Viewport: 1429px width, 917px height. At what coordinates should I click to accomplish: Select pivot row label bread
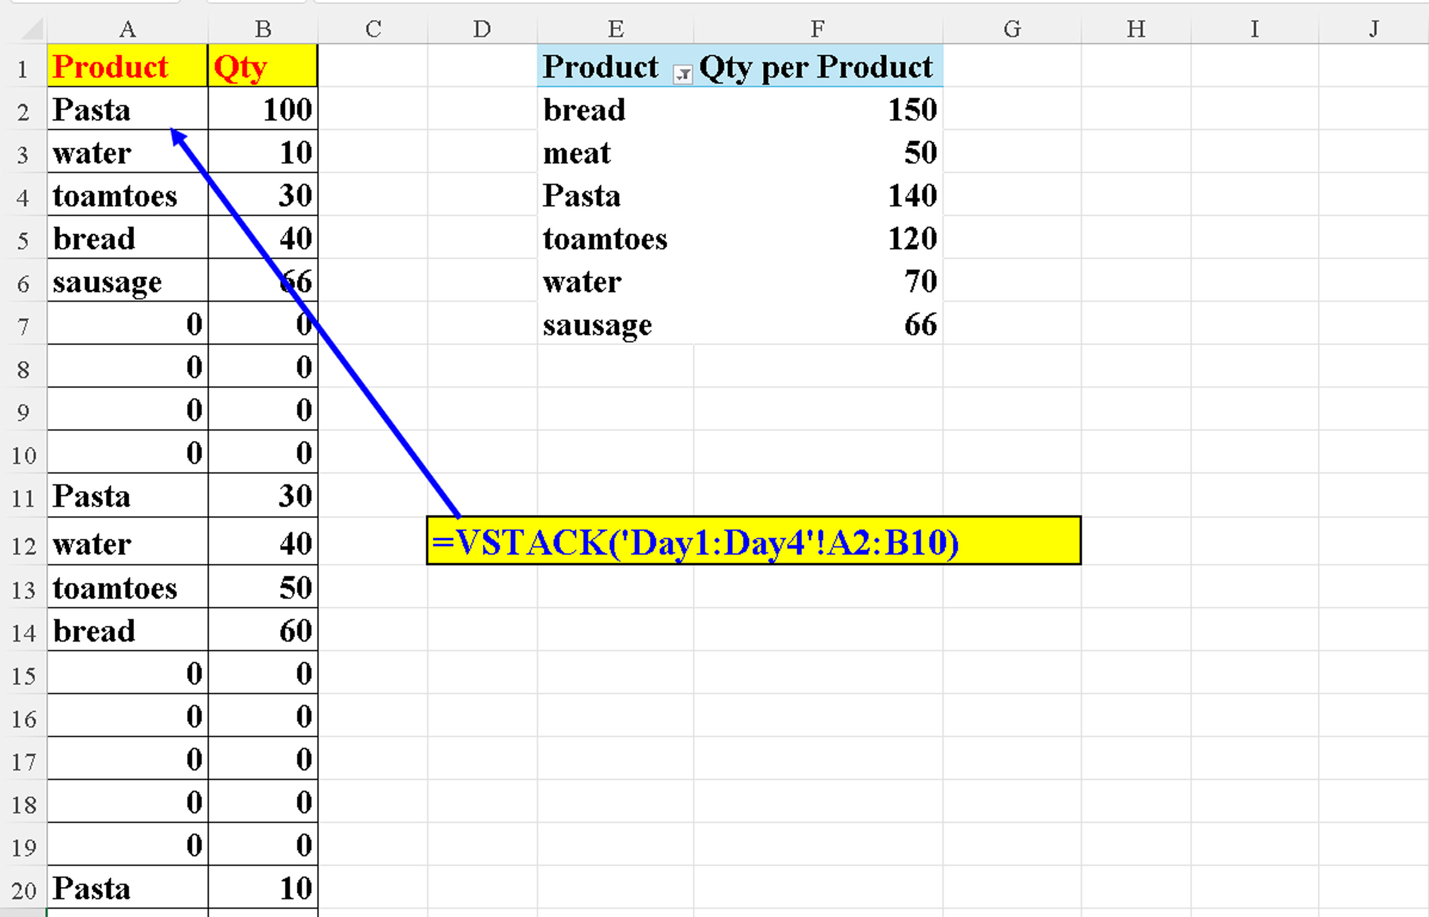click(615, 109)
